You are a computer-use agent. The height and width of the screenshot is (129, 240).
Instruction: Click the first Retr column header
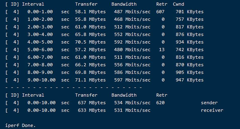[x=162, y=4]
